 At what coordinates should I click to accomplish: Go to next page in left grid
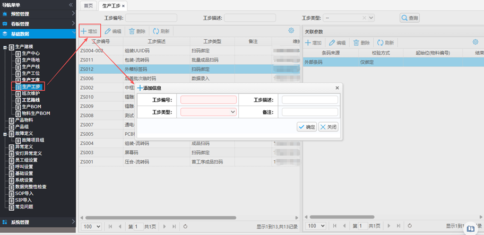coord(165,227)
